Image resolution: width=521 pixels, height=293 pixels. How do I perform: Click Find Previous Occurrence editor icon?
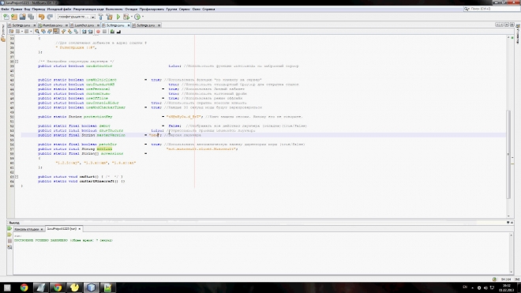tap(43, 32)
